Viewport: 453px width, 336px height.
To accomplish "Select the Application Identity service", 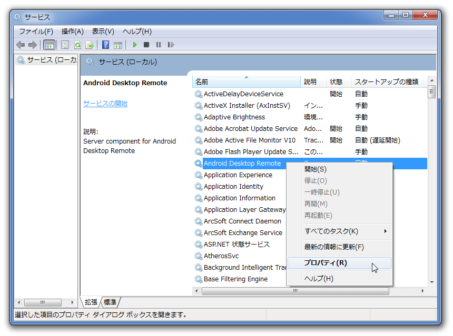I will pos(233,187).
